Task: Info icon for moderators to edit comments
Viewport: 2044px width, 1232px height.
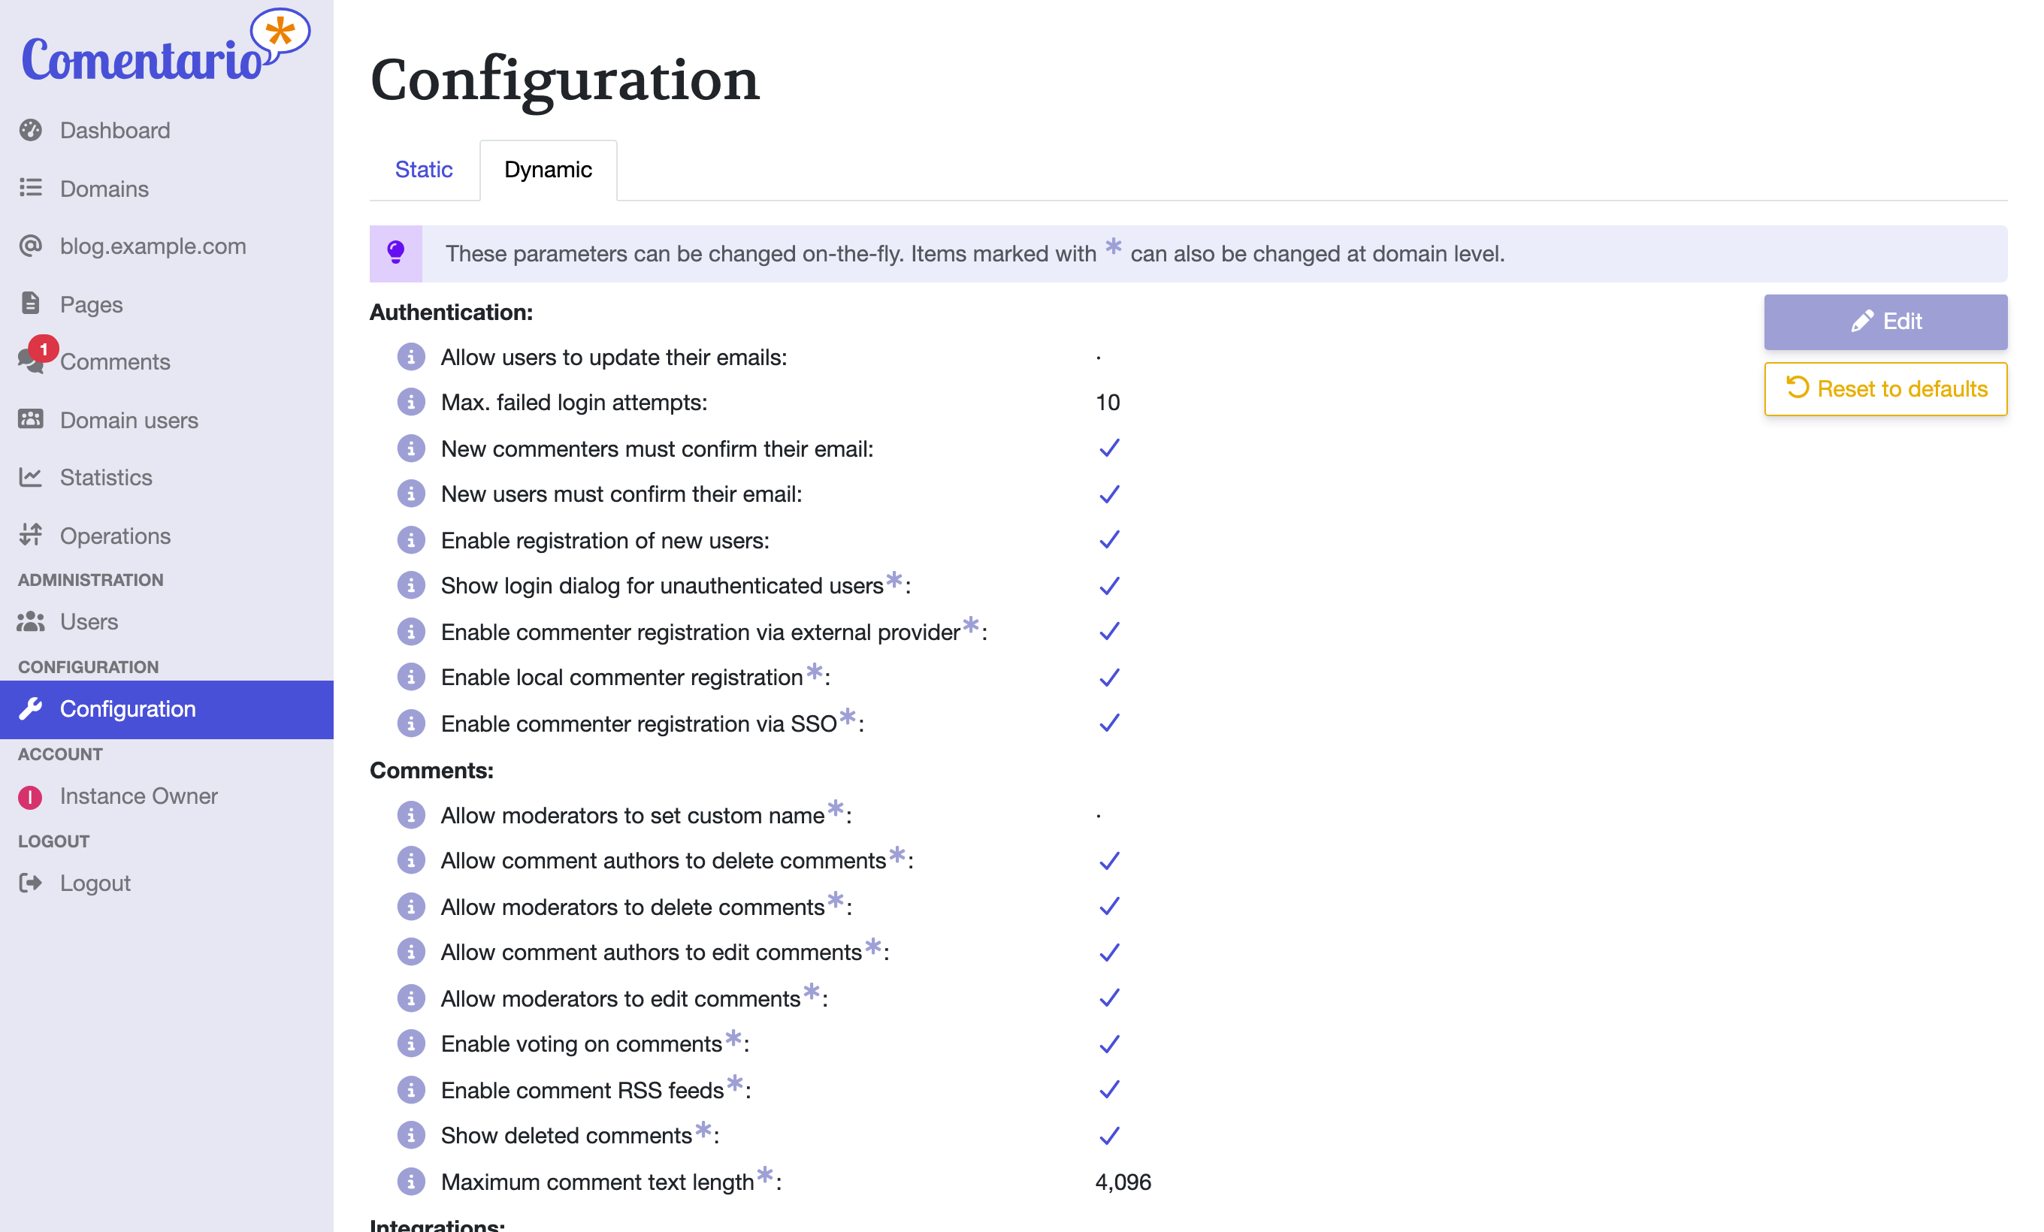Action: point(410,998)
